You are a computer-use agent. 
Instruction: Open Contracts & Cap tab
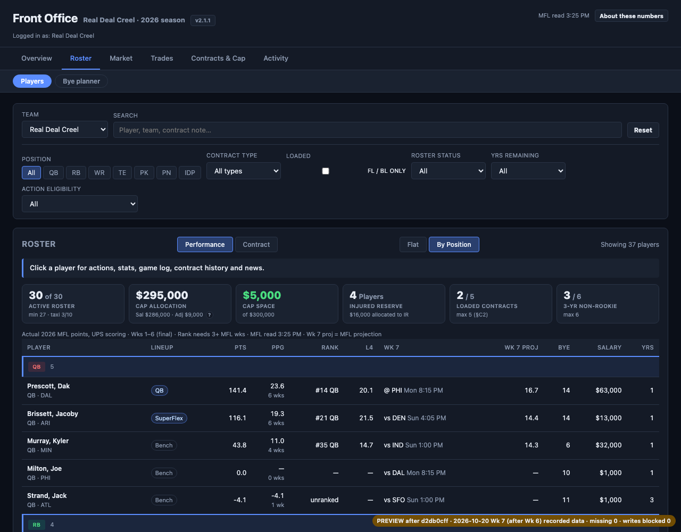pos(218,59)
